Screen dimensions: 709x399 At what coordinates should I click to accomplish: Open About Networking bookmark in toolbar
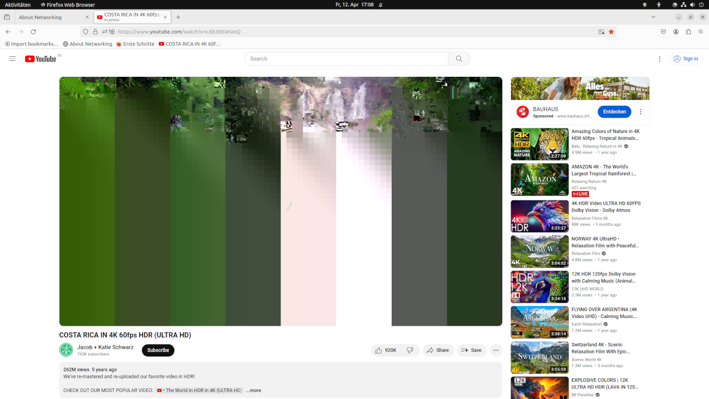(x=87, y=44)
